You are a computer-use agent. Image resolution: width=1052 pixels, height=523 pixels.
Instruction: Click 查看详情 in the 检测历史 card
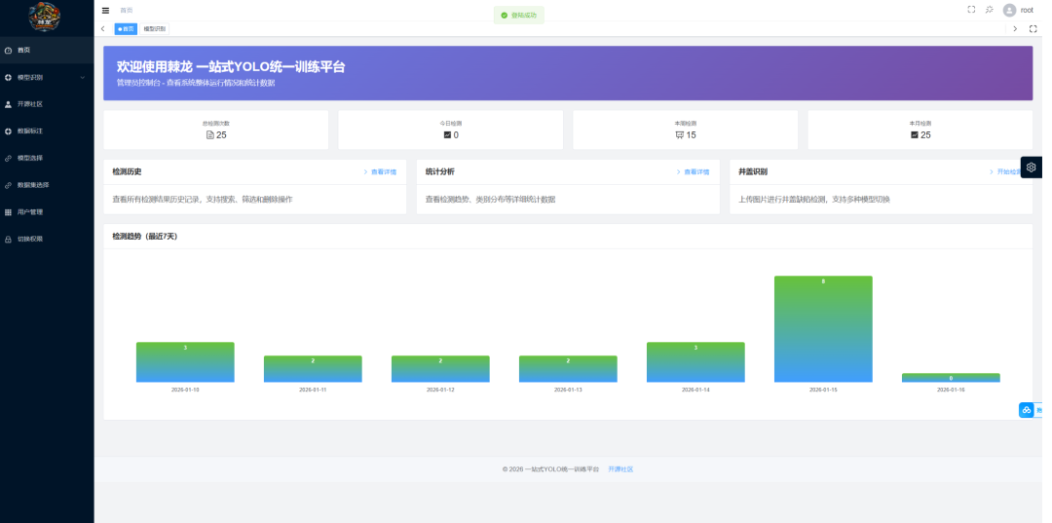pyautogui.click(x=380, y=172)
